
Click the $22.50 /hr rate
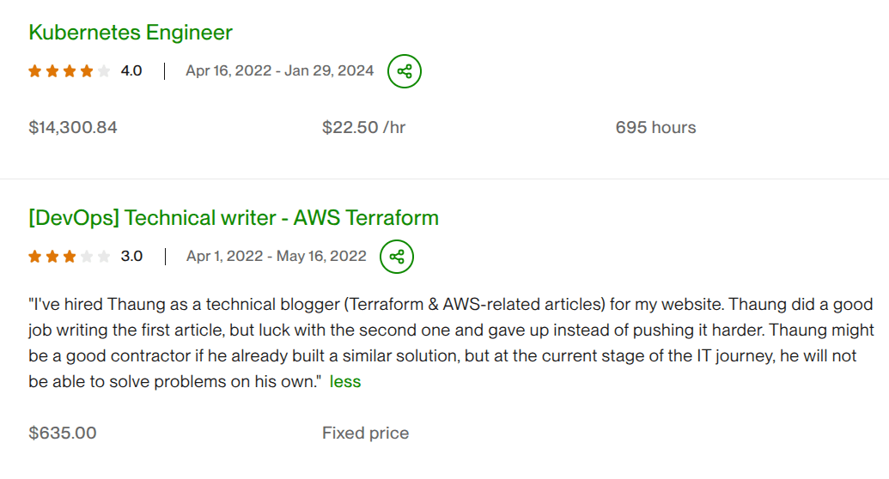pyautogui.click(x=363, y=128)
